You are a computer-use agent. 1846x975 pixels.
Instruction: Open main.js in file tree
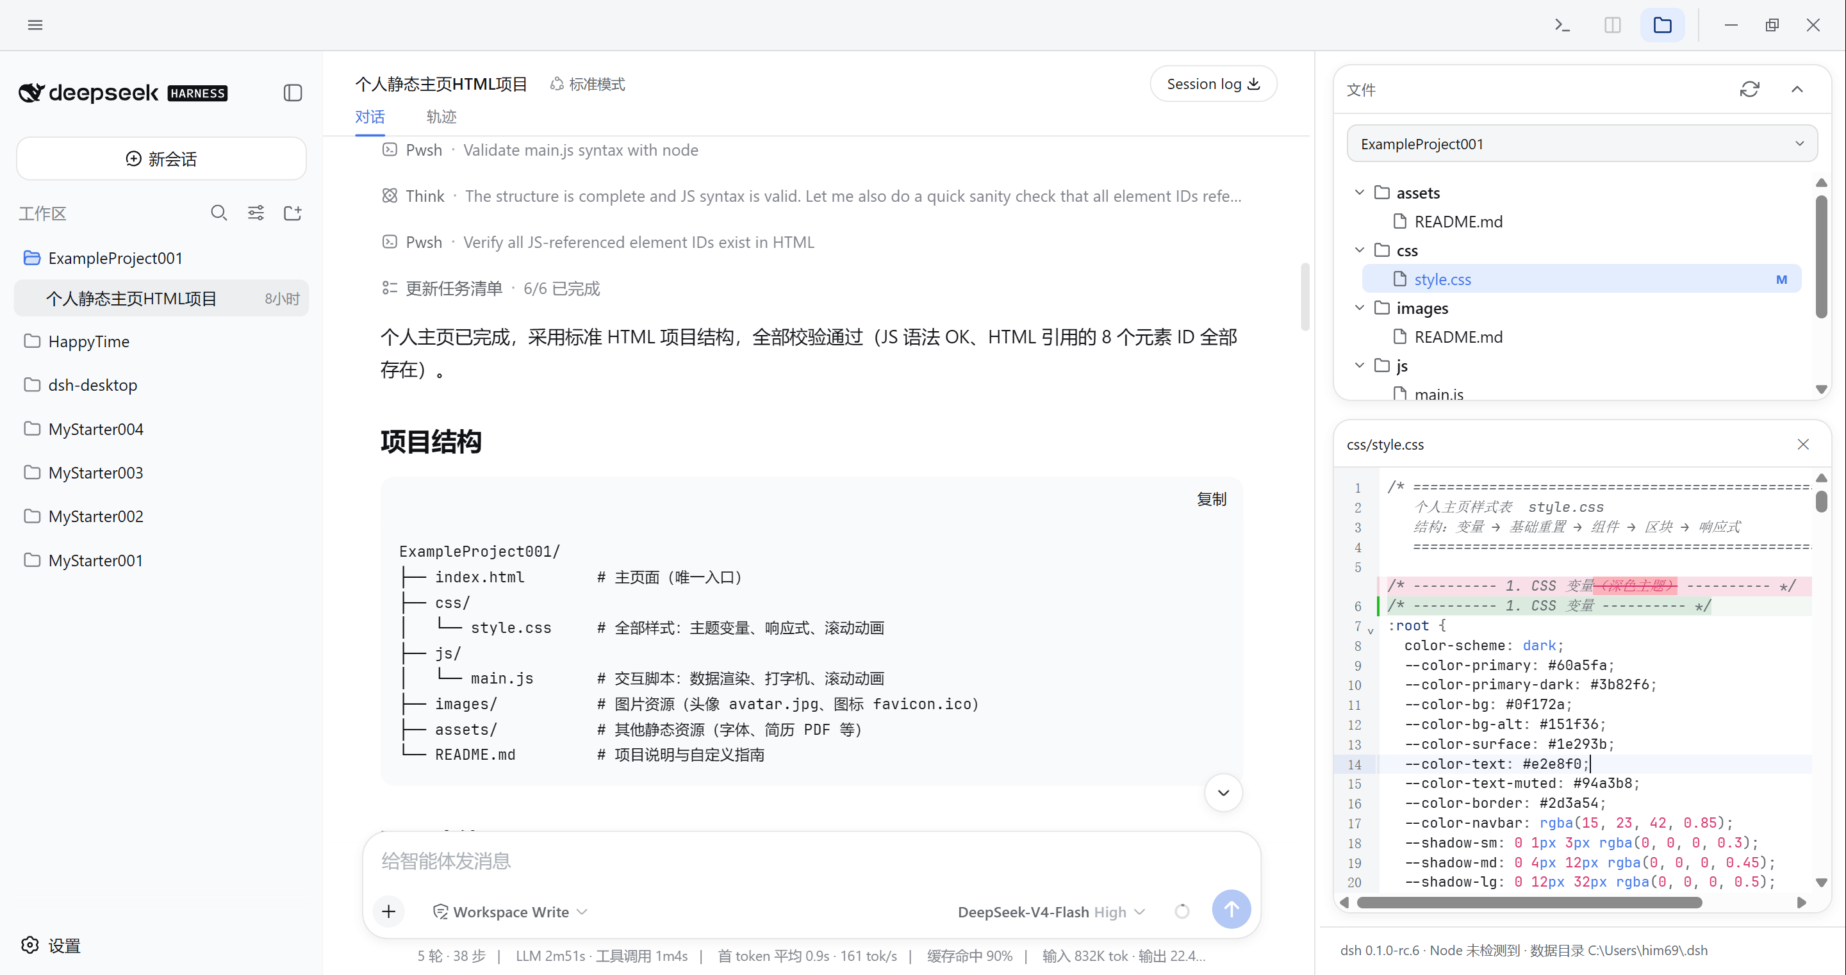[1438, 393]
